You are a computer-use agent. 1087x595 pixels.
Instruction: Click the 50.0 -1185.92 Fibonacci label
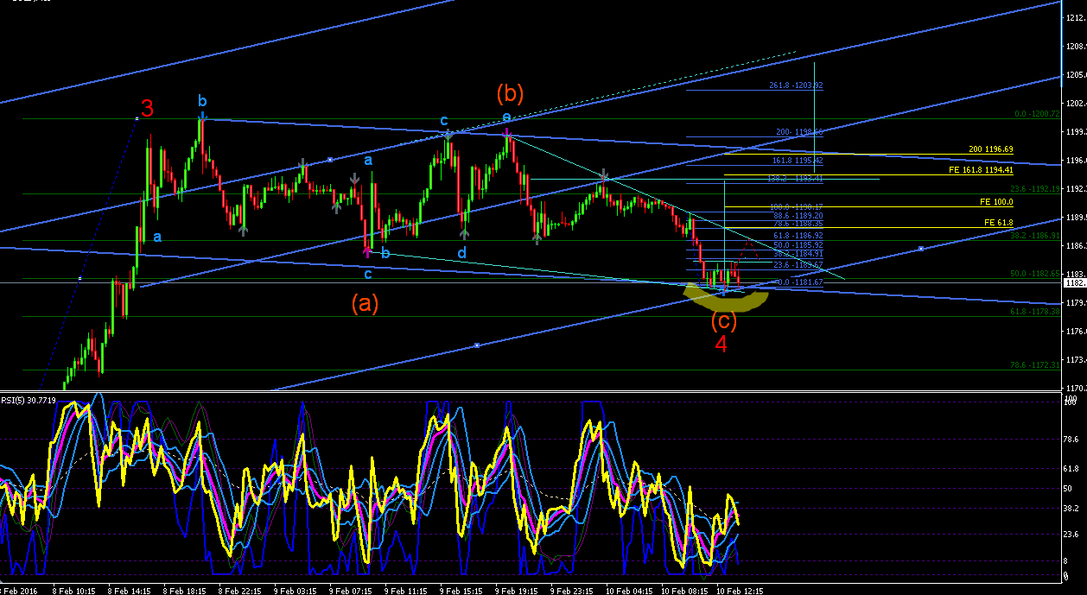click(x=798, y=245)
